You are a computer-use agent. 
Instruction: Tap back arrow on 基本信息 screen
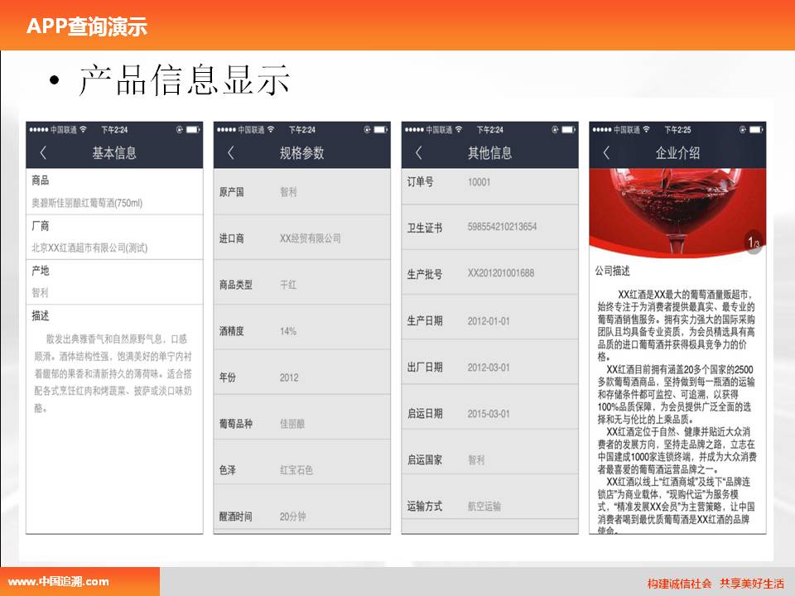coord(43,152)
